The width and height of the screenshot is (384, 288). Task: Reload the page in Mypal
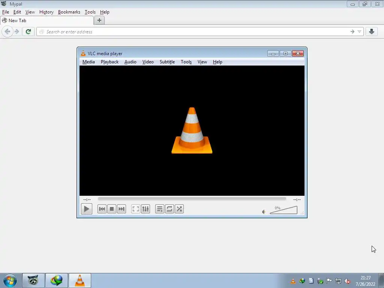click(x=28, y=31)
